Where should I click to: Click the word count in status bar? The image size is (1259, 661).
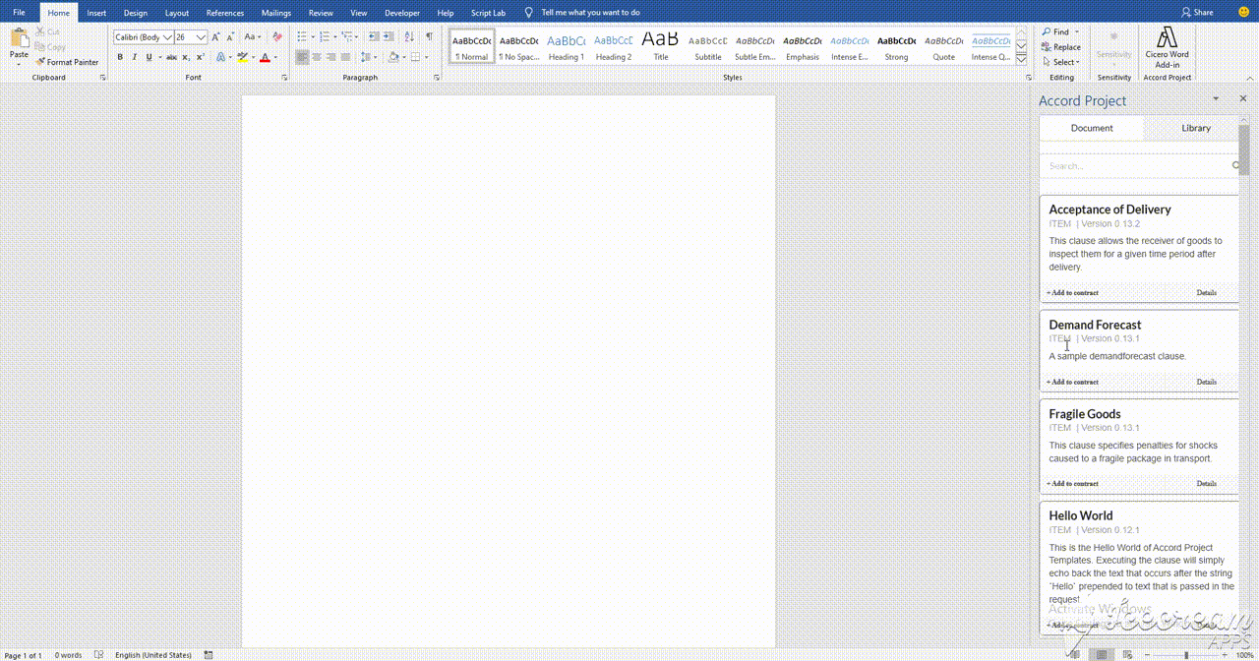69,655
